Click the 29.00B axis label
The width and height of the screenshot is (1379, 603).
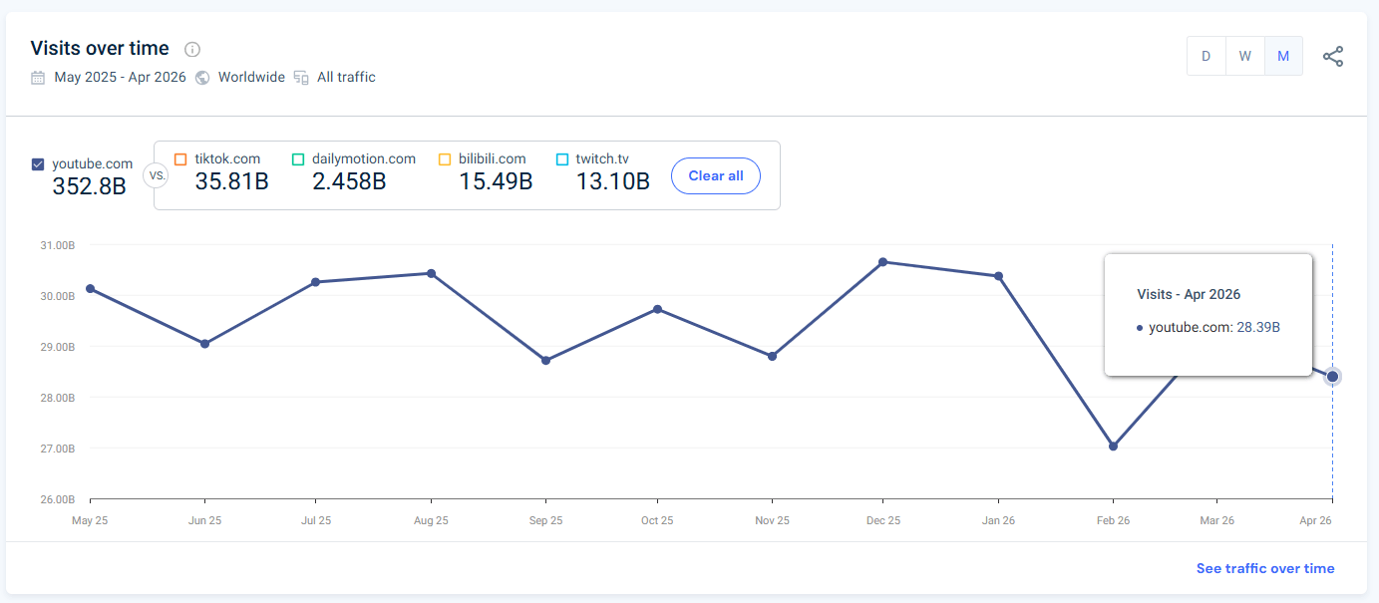click(x=58, y=347)
